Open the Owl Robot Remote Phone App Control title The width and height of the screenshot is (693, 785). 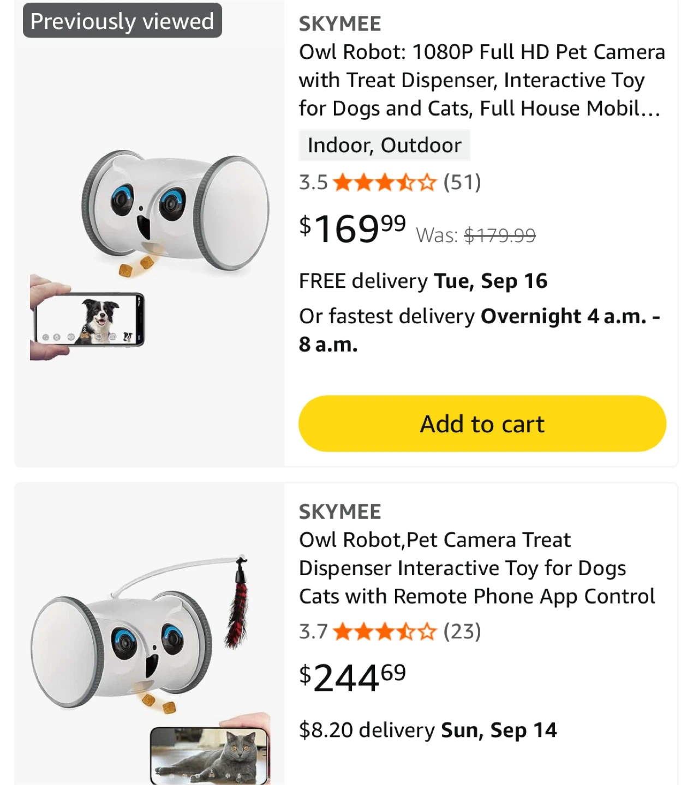coord(476,568)
